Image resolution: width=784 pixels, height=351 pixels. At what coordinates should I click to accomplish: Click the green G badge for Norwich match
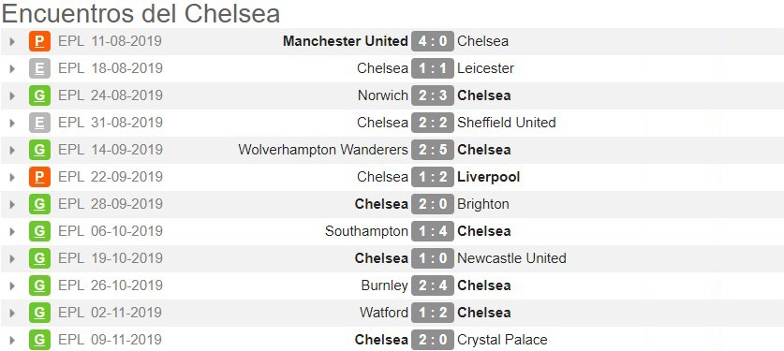[x=39, y=95]
